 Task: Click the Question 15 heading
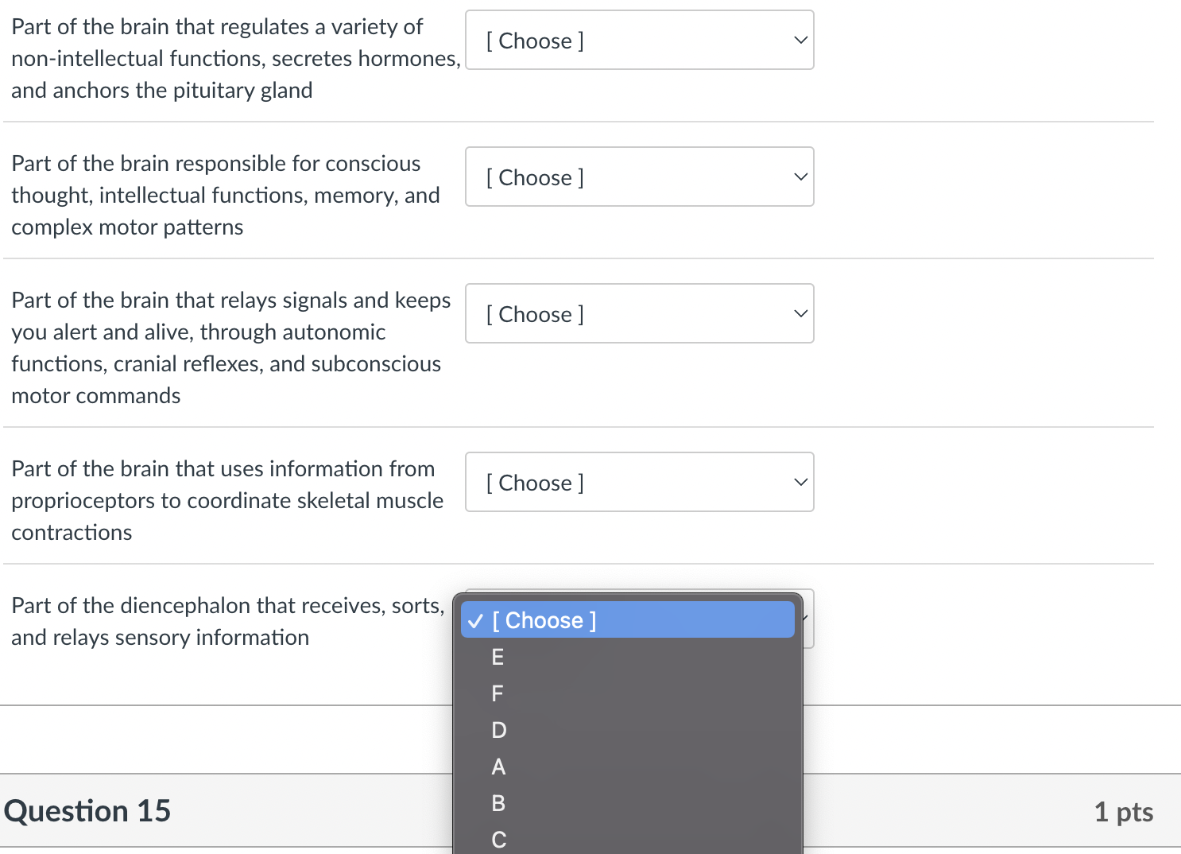[x=87, y=811]
